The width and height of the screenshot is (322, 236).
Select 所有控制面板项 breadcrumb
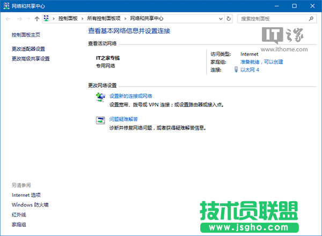[x=104, y=18]
